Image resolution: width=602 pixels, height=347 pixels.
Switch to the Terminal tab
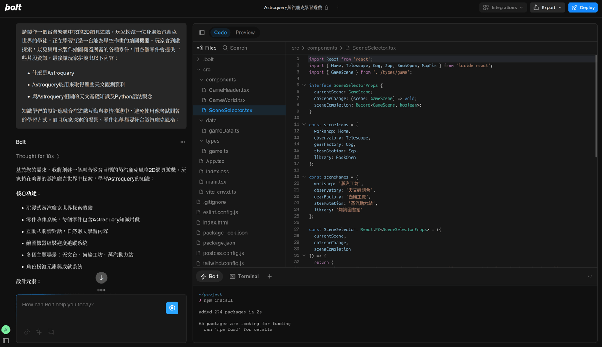[x=244, y=277]
